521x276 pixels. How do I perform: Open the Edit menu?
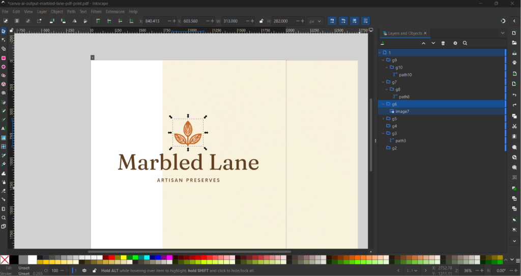[x=16, y=12]
